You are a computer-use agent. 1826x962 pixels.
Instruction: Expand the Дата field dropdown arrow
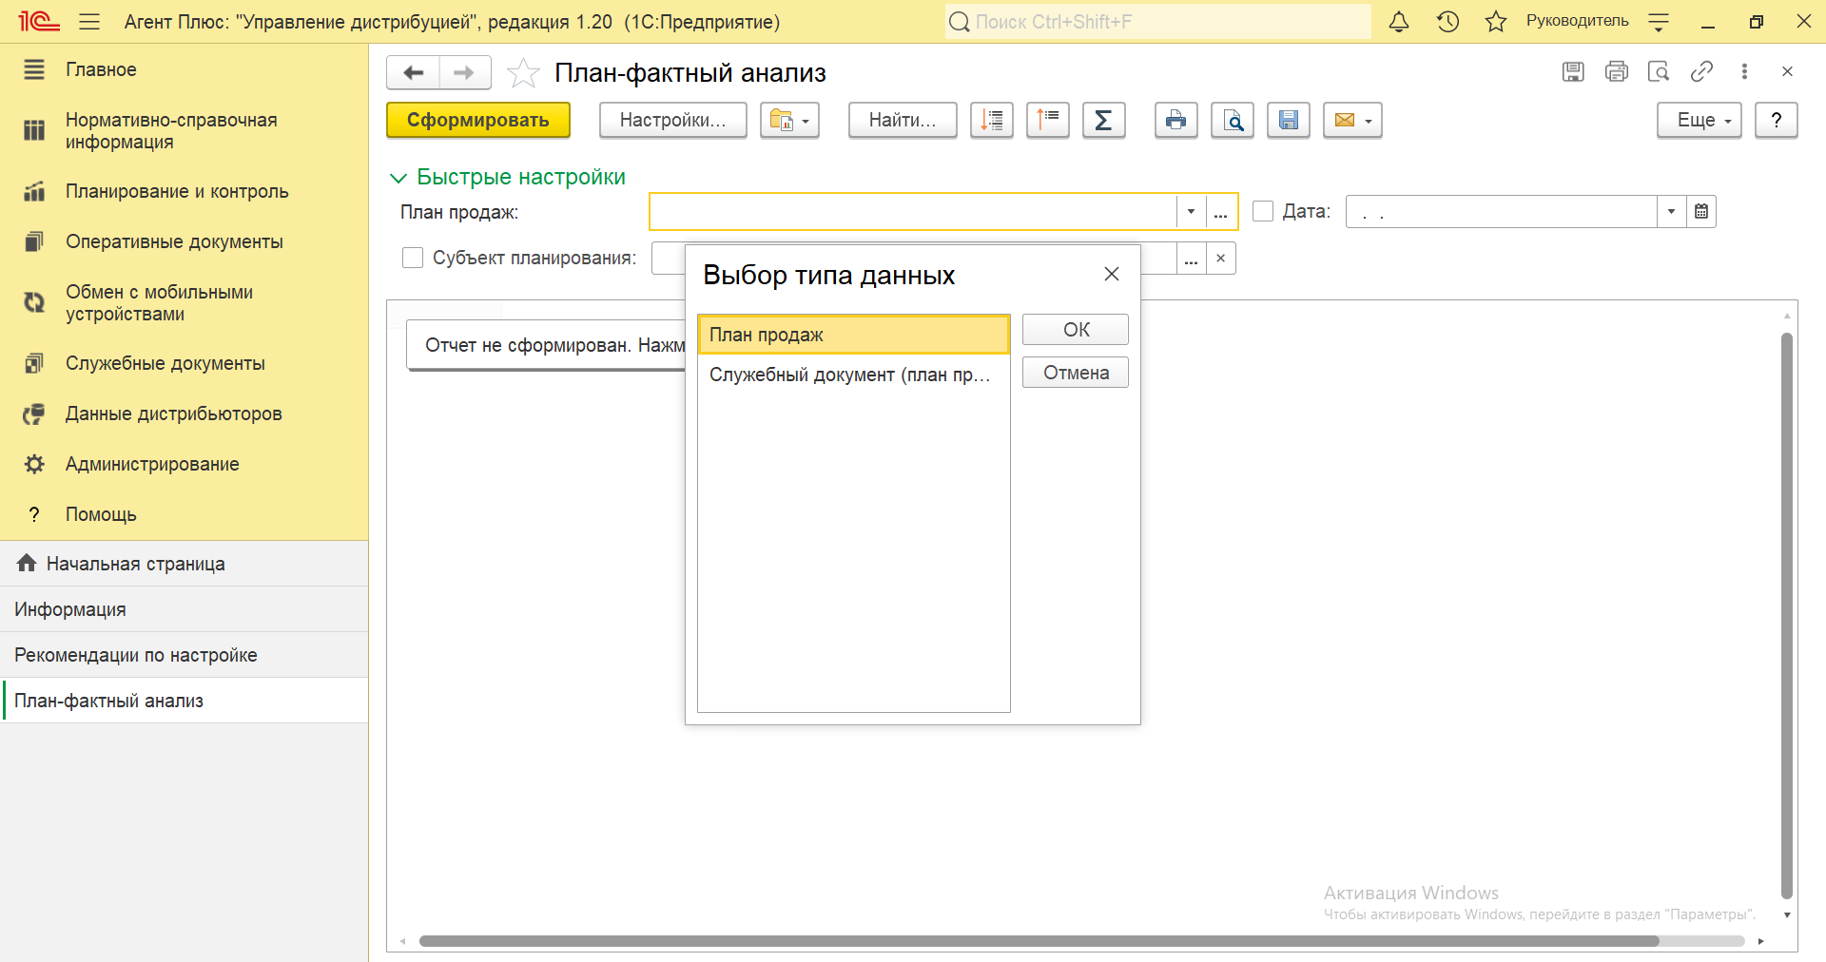coord(1671,212)
